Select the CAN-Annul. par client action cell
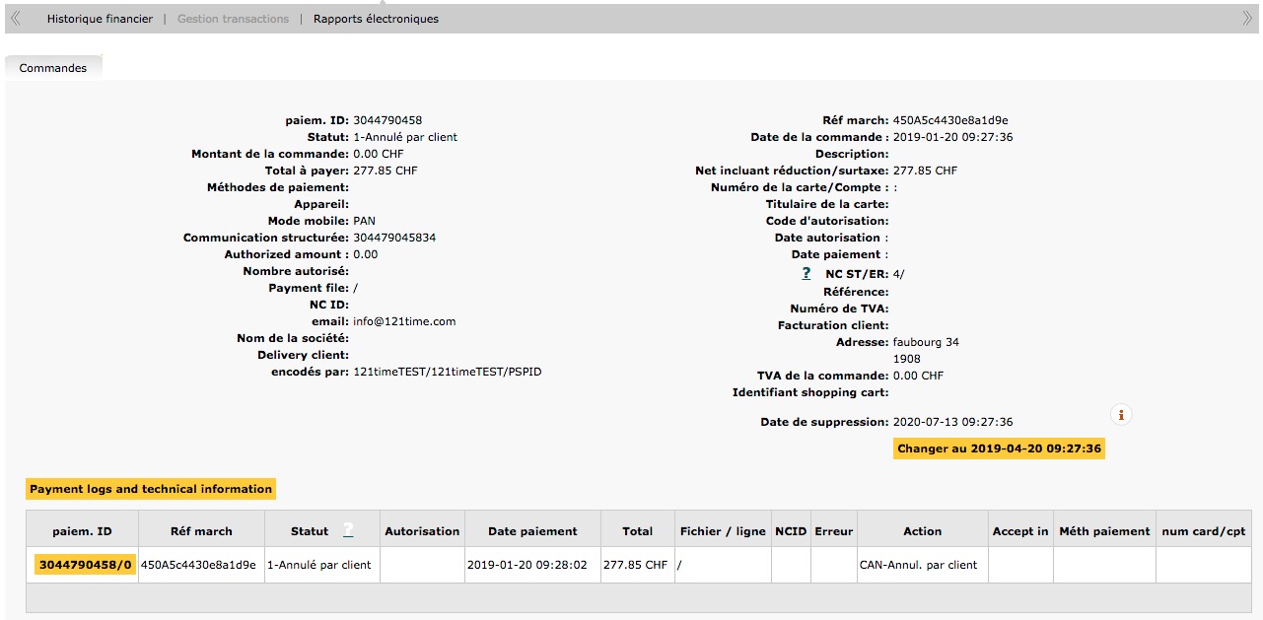Image resolution: width=1263 pixels, height=620 pixels. 918,565
